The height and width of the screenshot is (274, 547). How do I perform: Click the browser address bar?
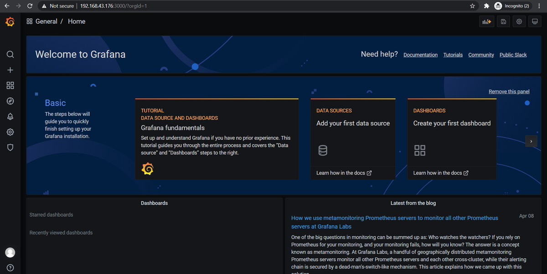click(x=182, y=6)
